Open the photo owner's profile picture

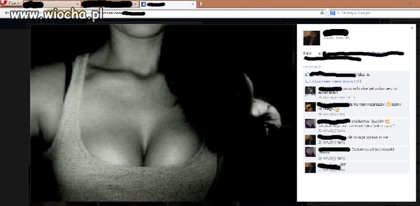(x=311, y=38)
